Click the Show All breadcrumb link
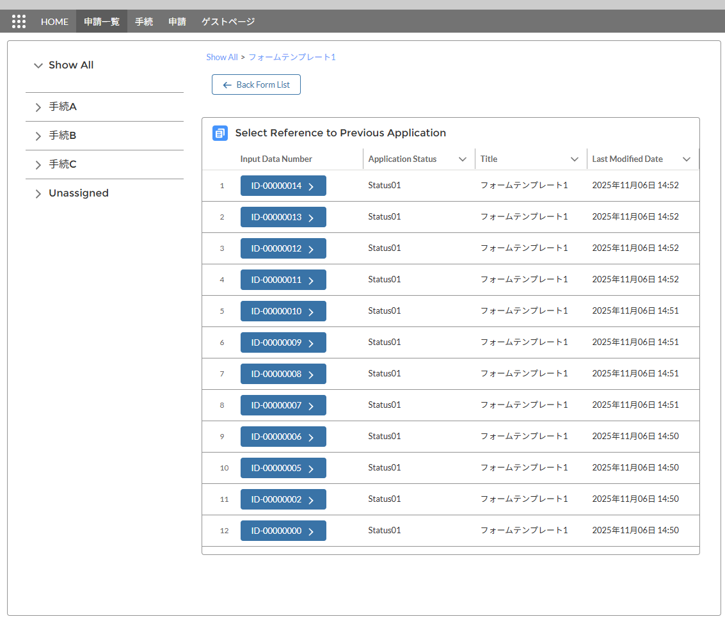This screenshot has height=619, width=725. tap(221, 57)
